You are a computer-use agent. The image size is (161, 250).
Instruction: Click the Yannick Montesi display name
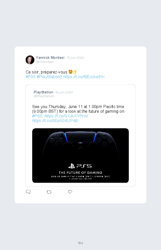(50, 58)
